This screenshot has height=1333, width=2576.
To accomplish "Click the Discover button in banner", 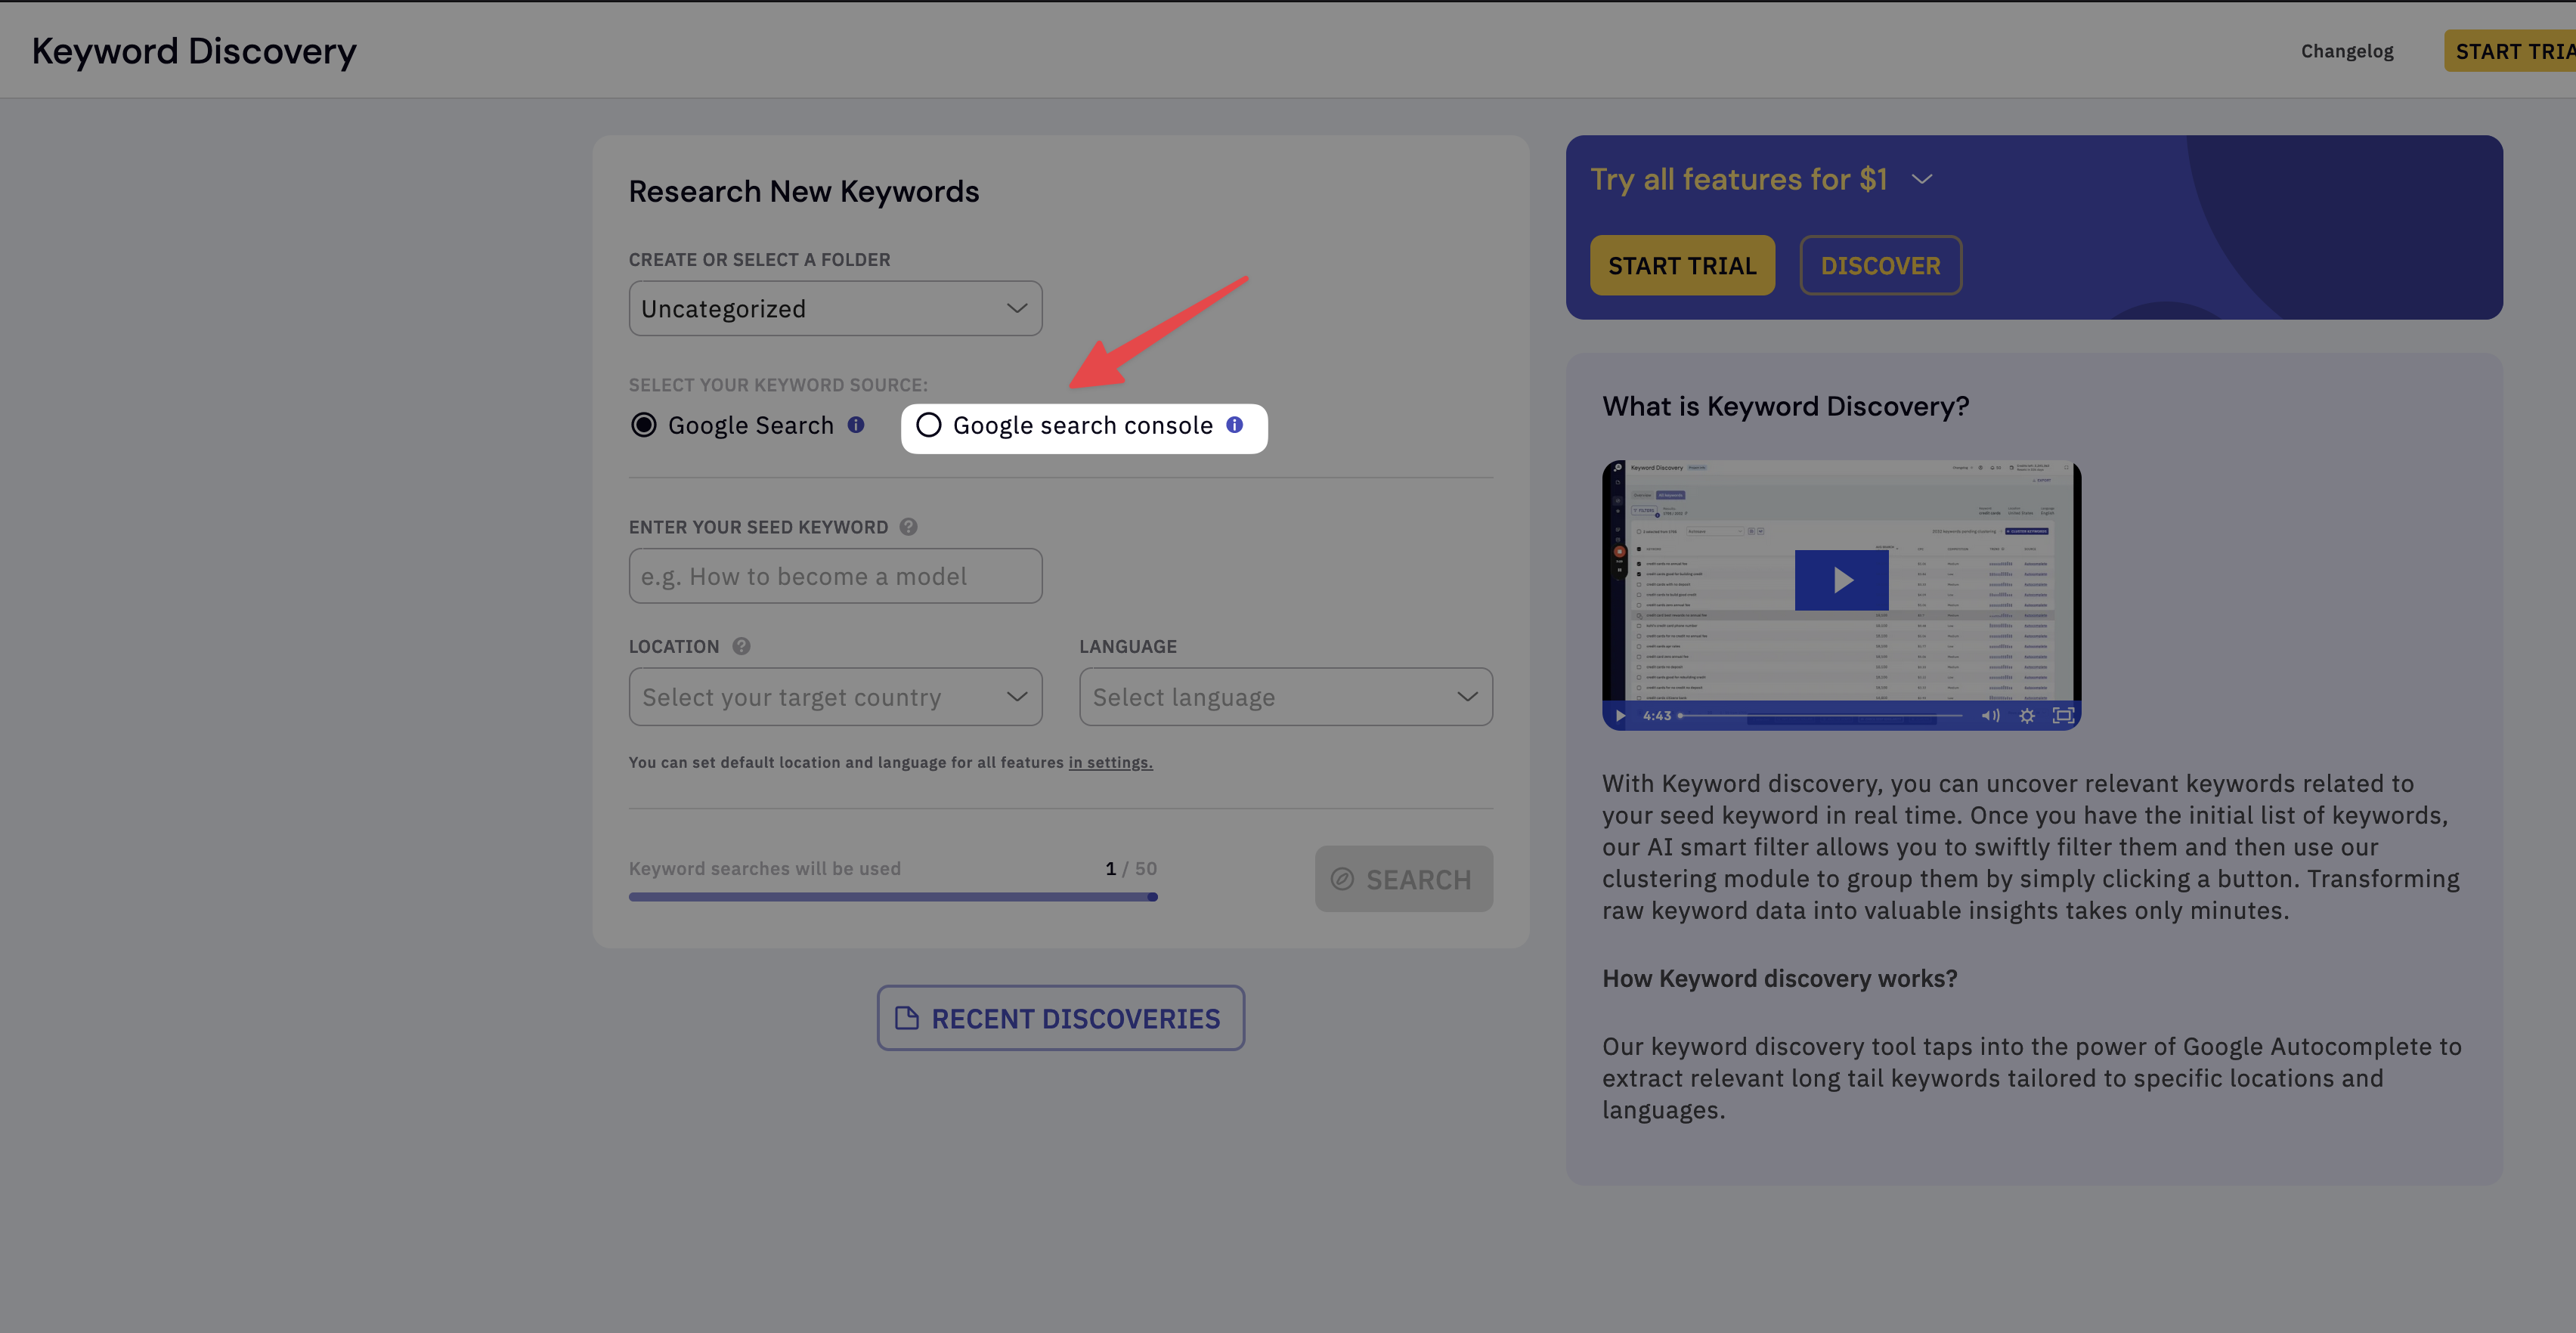I will pos(1880,266).
